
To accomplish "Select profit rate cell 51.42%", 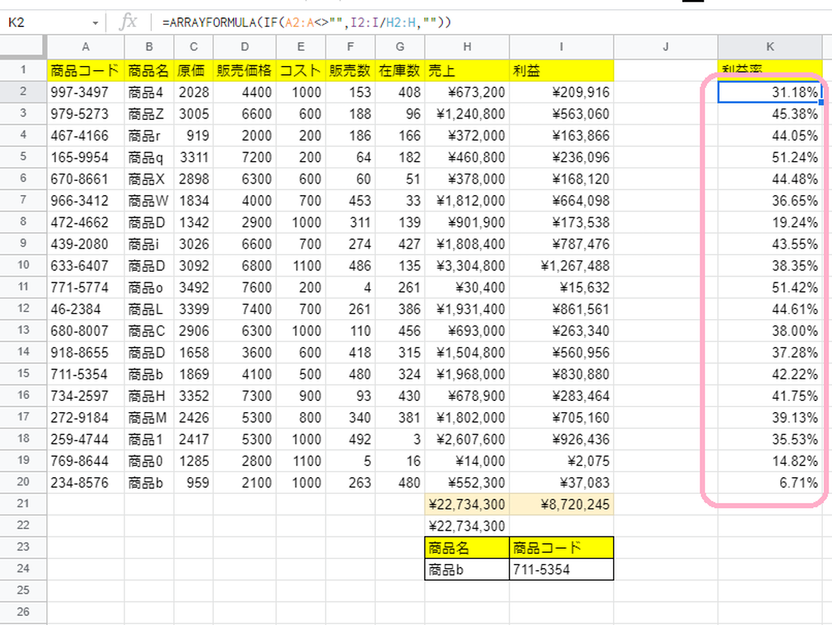I will (770, 287).
